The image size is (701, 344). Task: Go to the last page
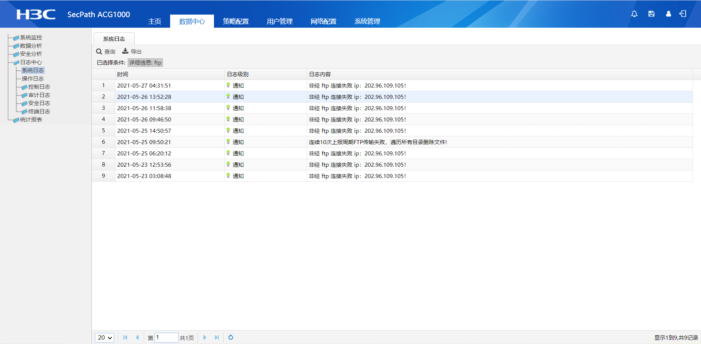(217, 337)
